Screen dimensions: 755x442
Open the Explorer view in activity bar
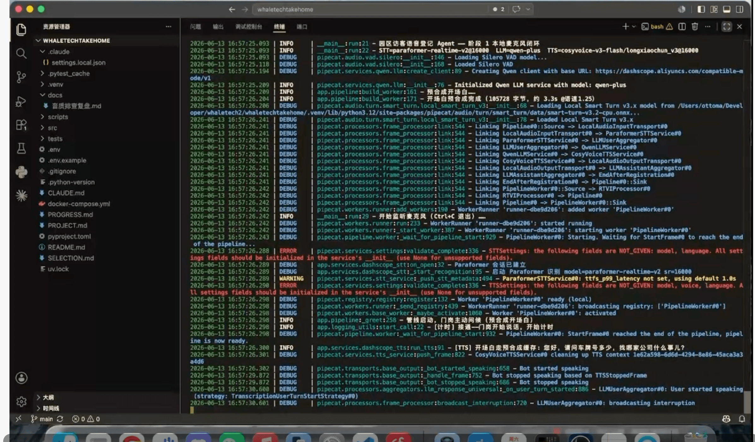pos(21,30)
